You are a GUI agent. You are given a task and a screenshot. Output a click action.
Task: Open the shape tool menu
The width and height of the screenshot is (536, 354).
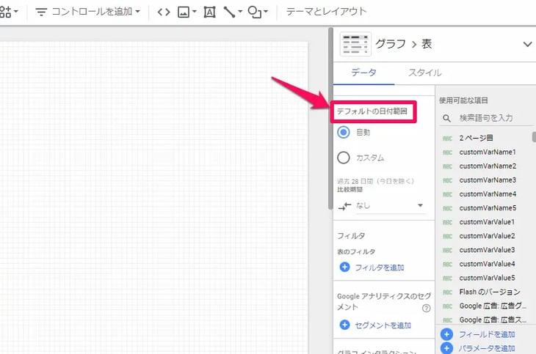coord(258,12)
